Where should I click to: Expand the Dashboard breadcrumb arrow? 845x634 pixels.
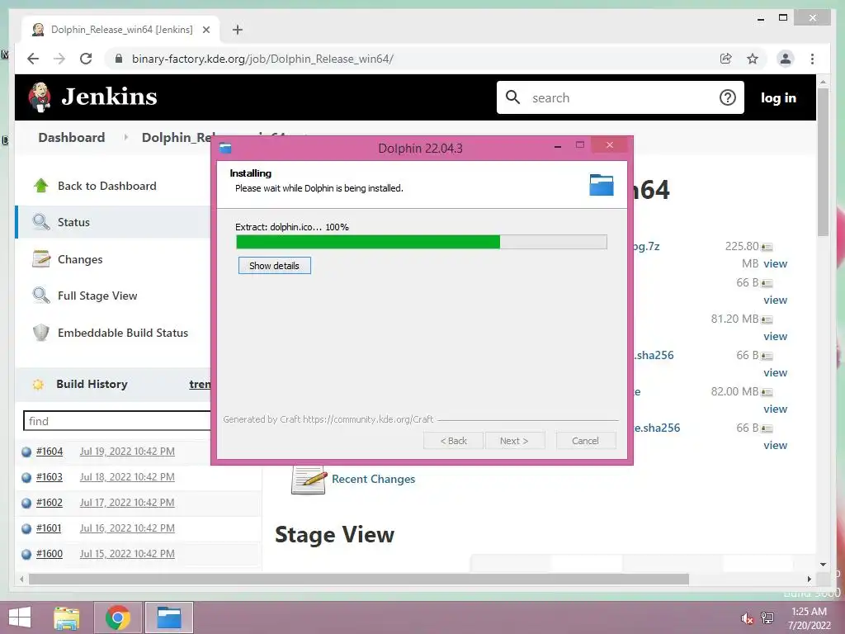pyautogui.click(x=126, y=138)
